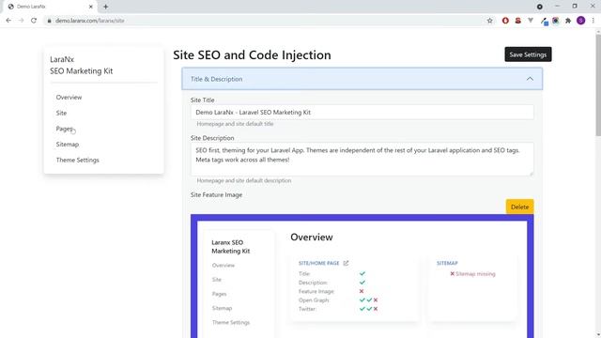The image size is (601, 338).
Task: Open the purple profile avatar
Action: pyautogui.click(x=580, y=21)
